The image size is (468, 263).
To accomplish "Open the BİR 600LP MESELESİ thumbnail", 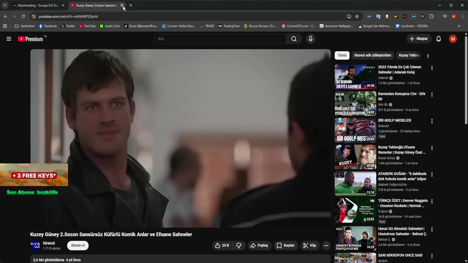I will (x=355, y=130).
